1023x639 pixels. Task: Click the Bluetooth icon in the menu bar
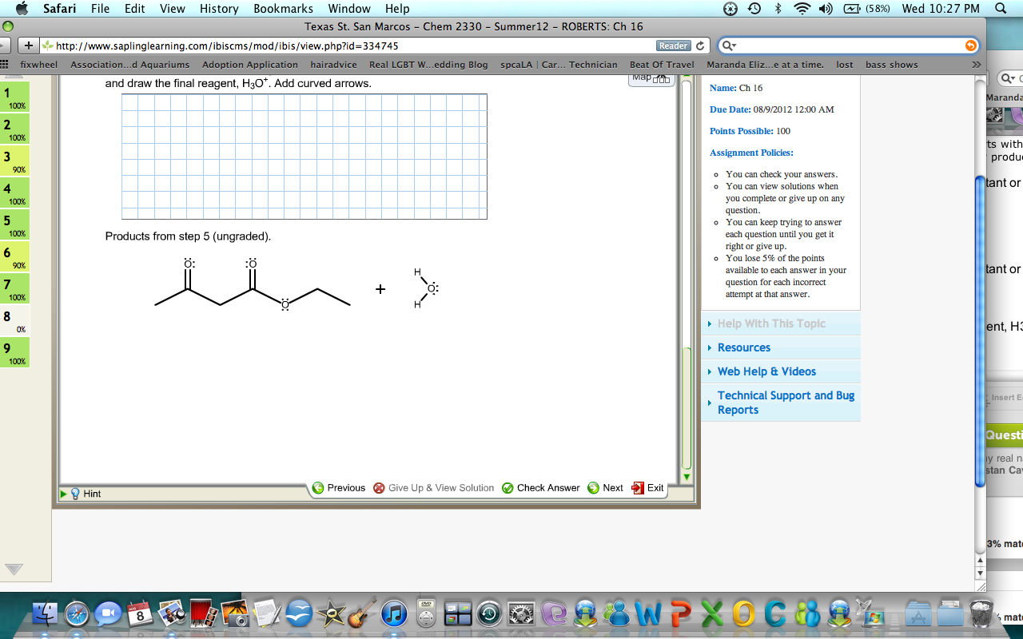779,9
